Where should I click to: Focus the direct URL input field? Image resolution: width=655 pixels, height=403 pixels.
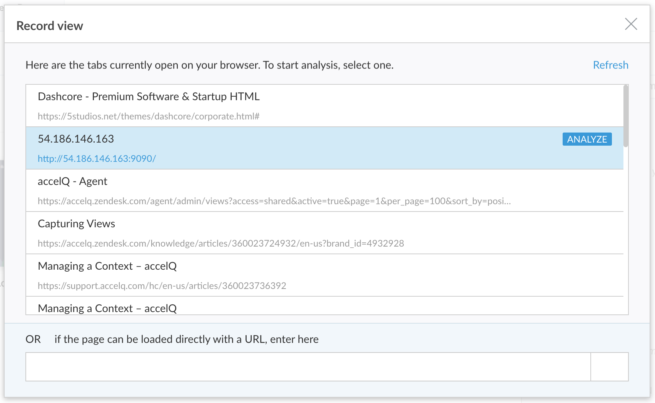pos(308,367)
